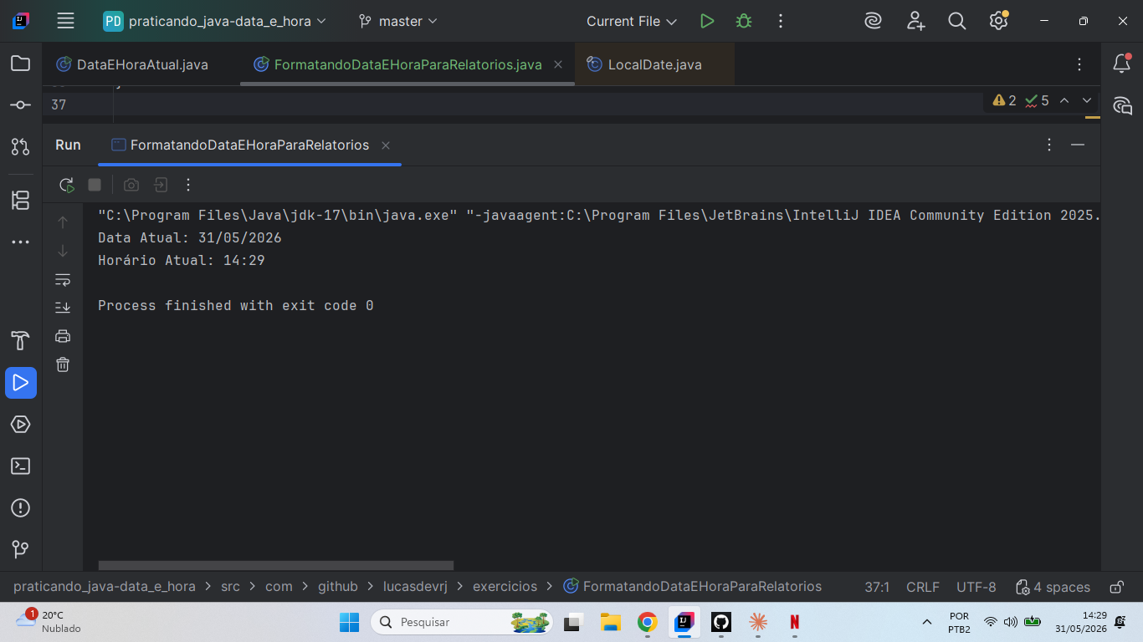Rerun FormatandoDataEHoraParaRelatorios
This screenshot has width=1143, height=642.
[x=67, y=185]
